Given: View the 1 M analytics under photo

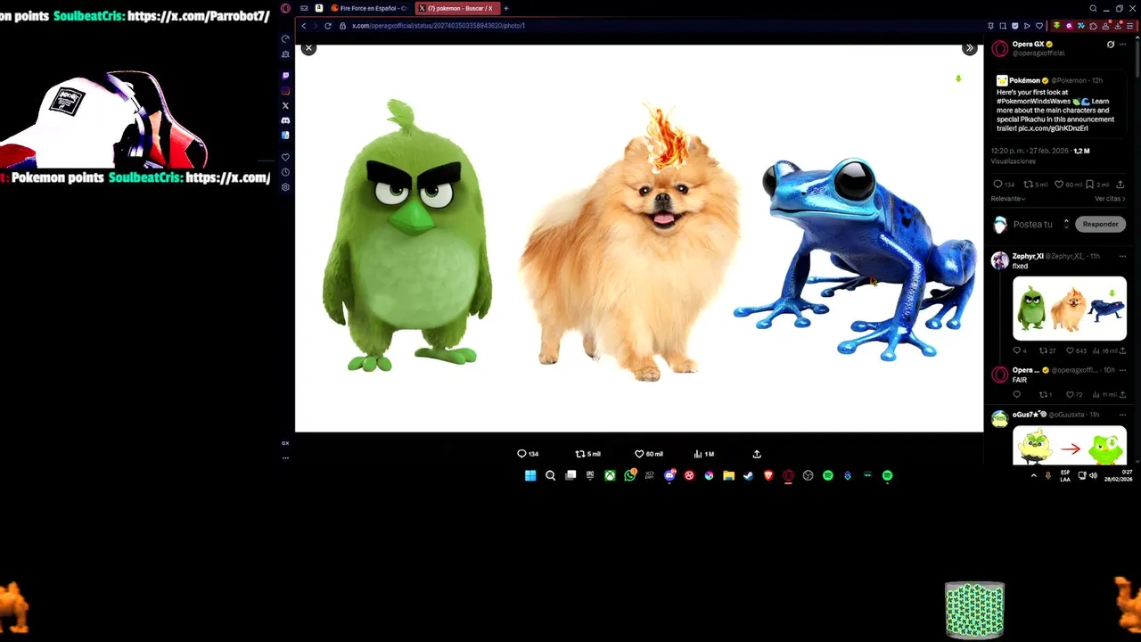Looking at the screenshot, I should pos(703,454).
